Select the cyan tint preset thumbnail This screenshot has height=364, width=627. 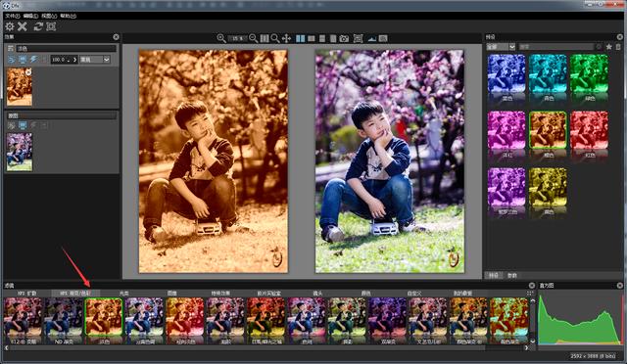point(548,74)
